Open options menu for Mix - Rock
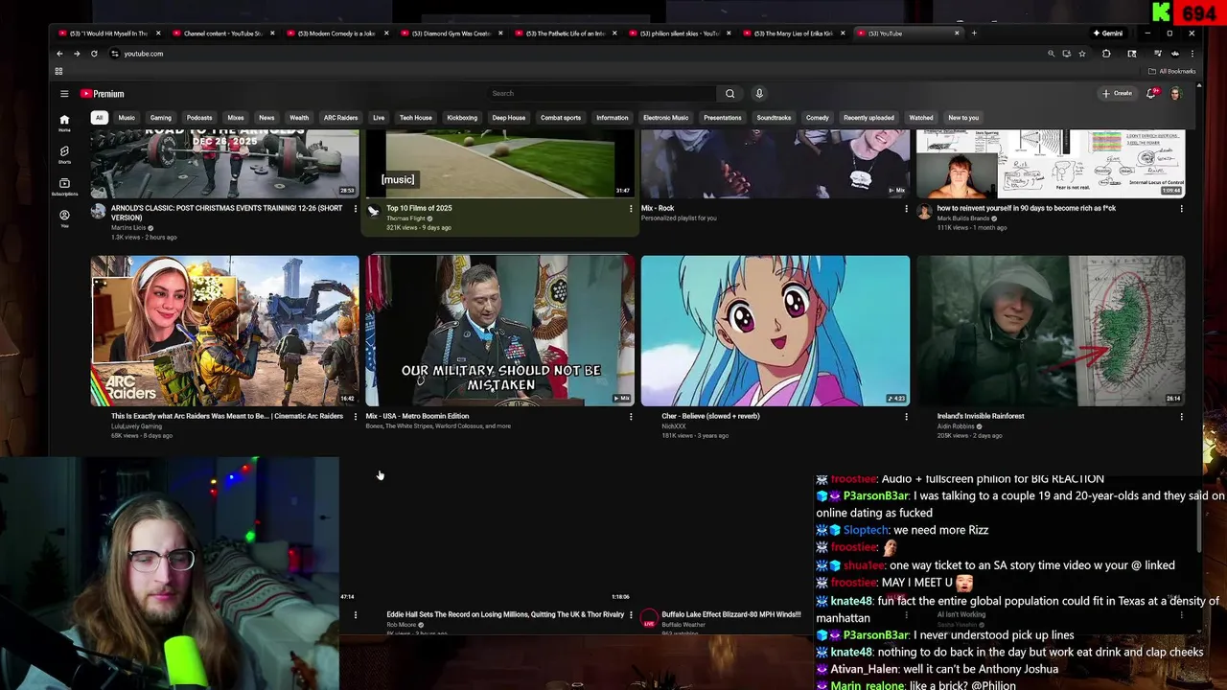The image size is (1227, 690). tap(906, 208)
